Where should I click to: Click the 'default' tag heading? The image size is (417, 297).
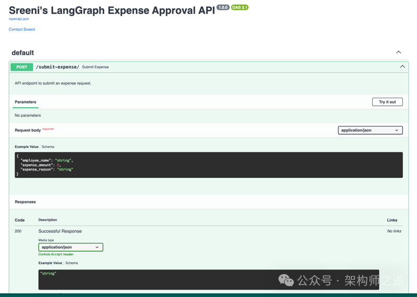[x=22, y=53]
